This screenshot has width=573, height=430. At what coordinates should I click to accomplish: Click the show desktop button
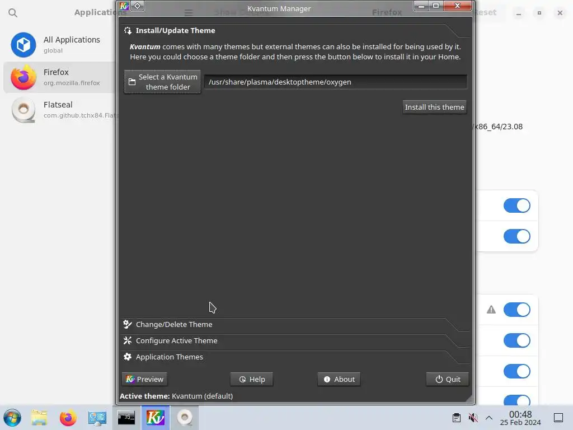click(x=558, y=418)
